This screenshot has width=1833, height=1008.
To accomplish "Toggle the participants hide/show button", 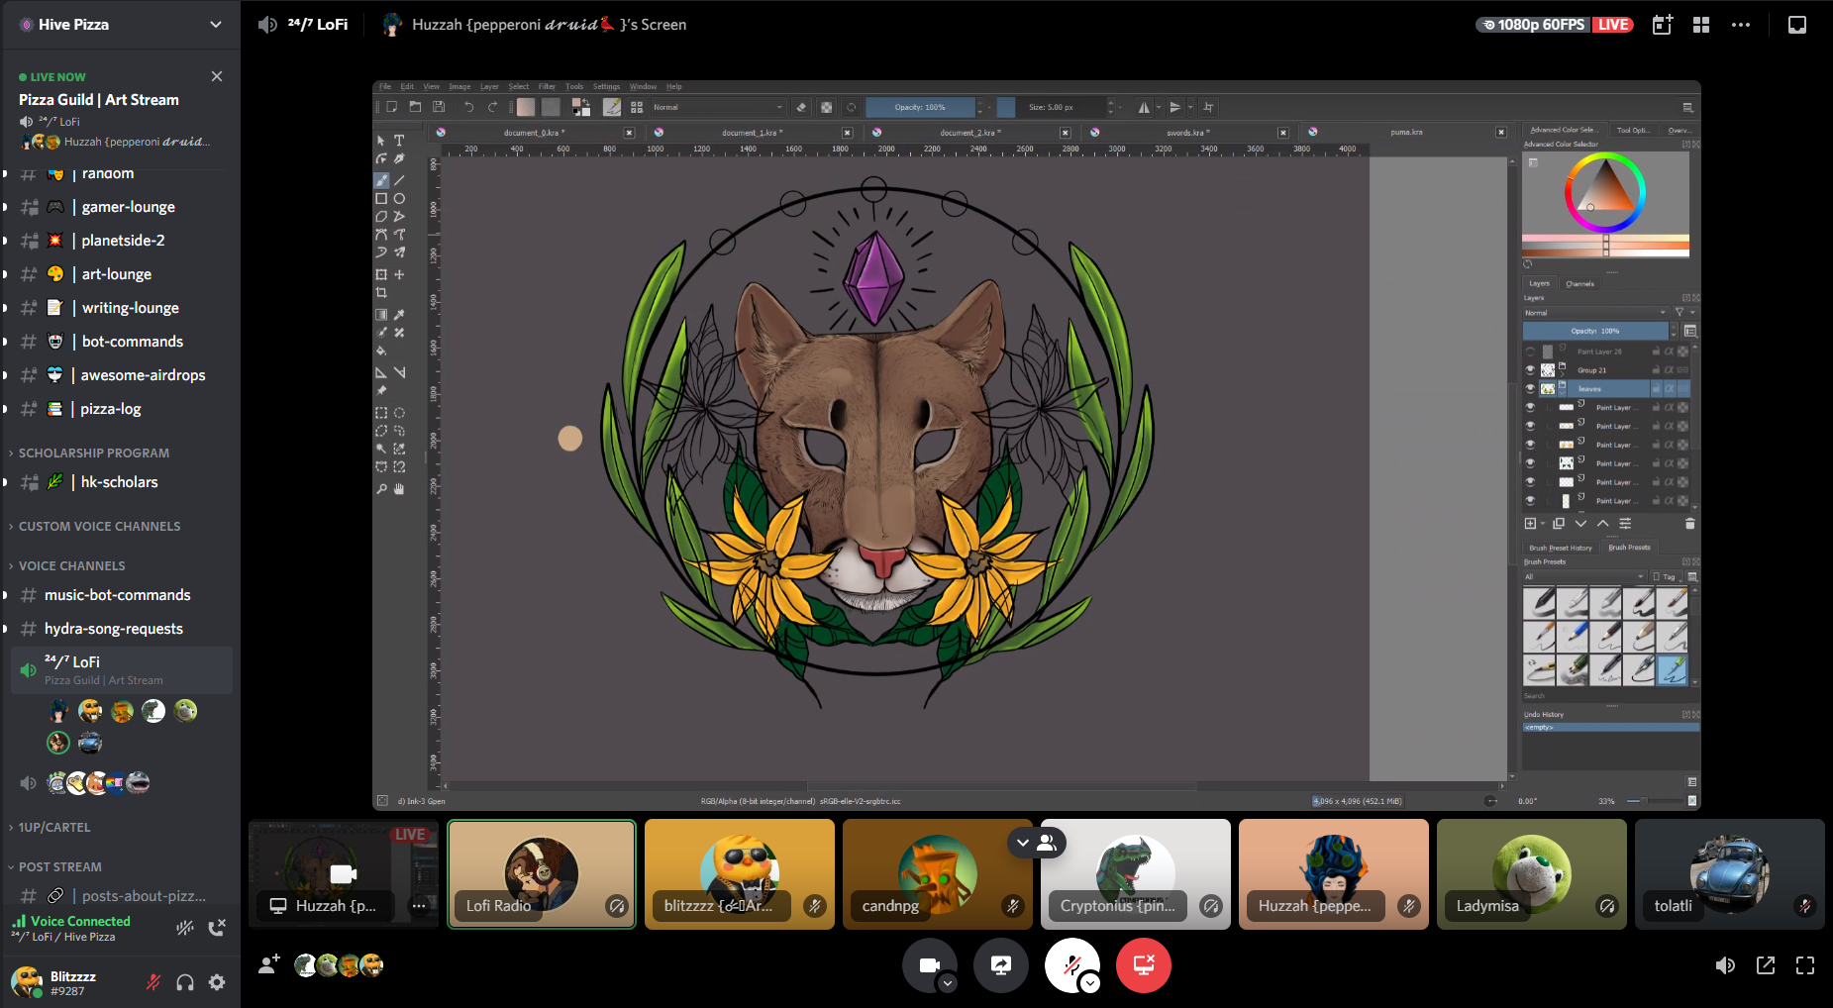I will [1037, 843].
